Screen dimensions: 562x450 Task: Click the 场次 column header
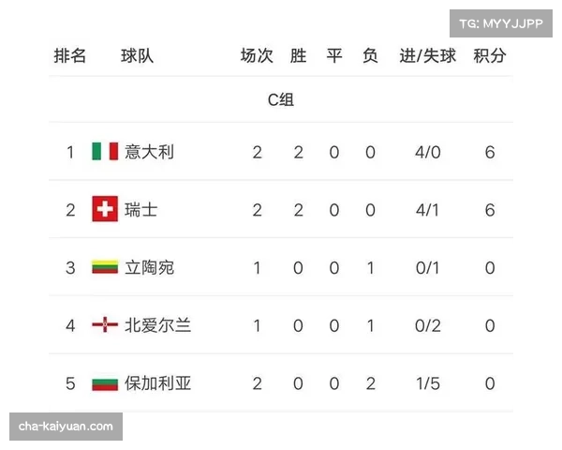pos(257,56)
